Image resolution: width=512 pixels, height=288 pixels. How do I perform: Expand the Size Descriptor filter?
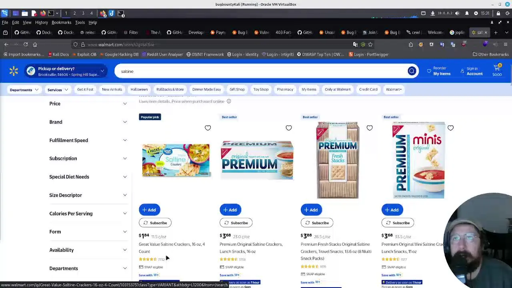pyautogui.click(x=88, y=195)
